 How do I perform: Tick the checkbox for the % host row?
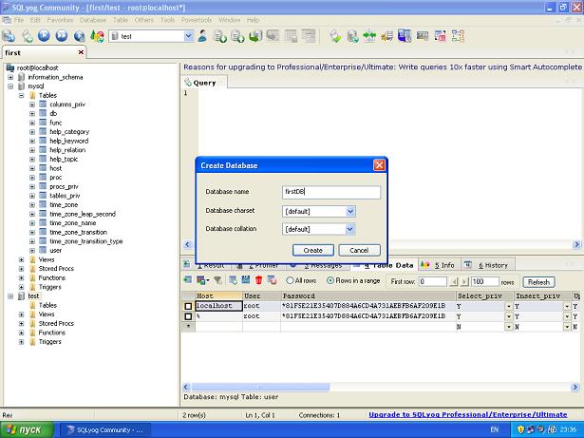click(188, 316)
